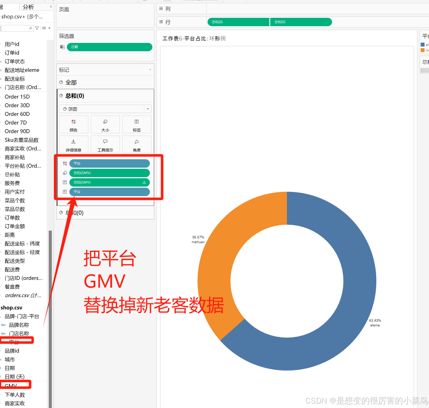Click the 63.43% eleme label
This screenshot has width=429, height=408.
(375, 323)
